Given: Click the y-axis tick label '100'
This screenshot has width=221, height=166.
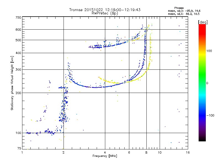Looking at the screenshot, I should pos(19,133).
